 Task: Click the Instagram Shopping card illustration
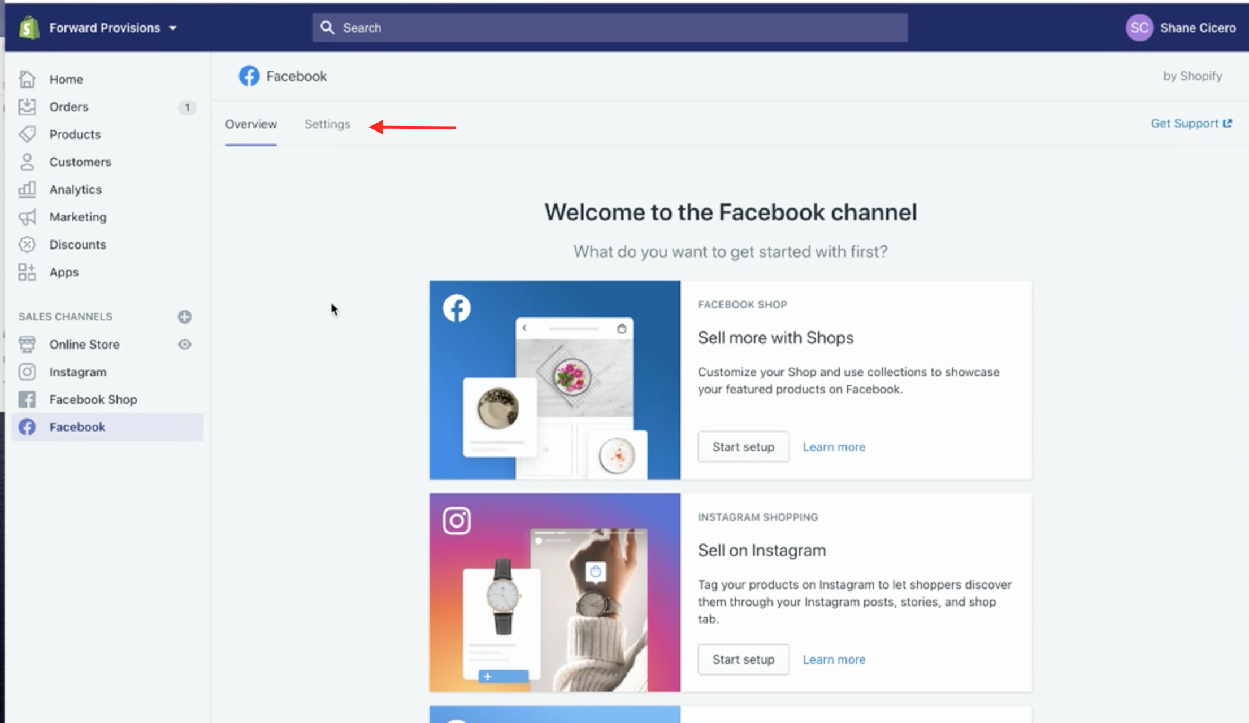tap(555, 593)
